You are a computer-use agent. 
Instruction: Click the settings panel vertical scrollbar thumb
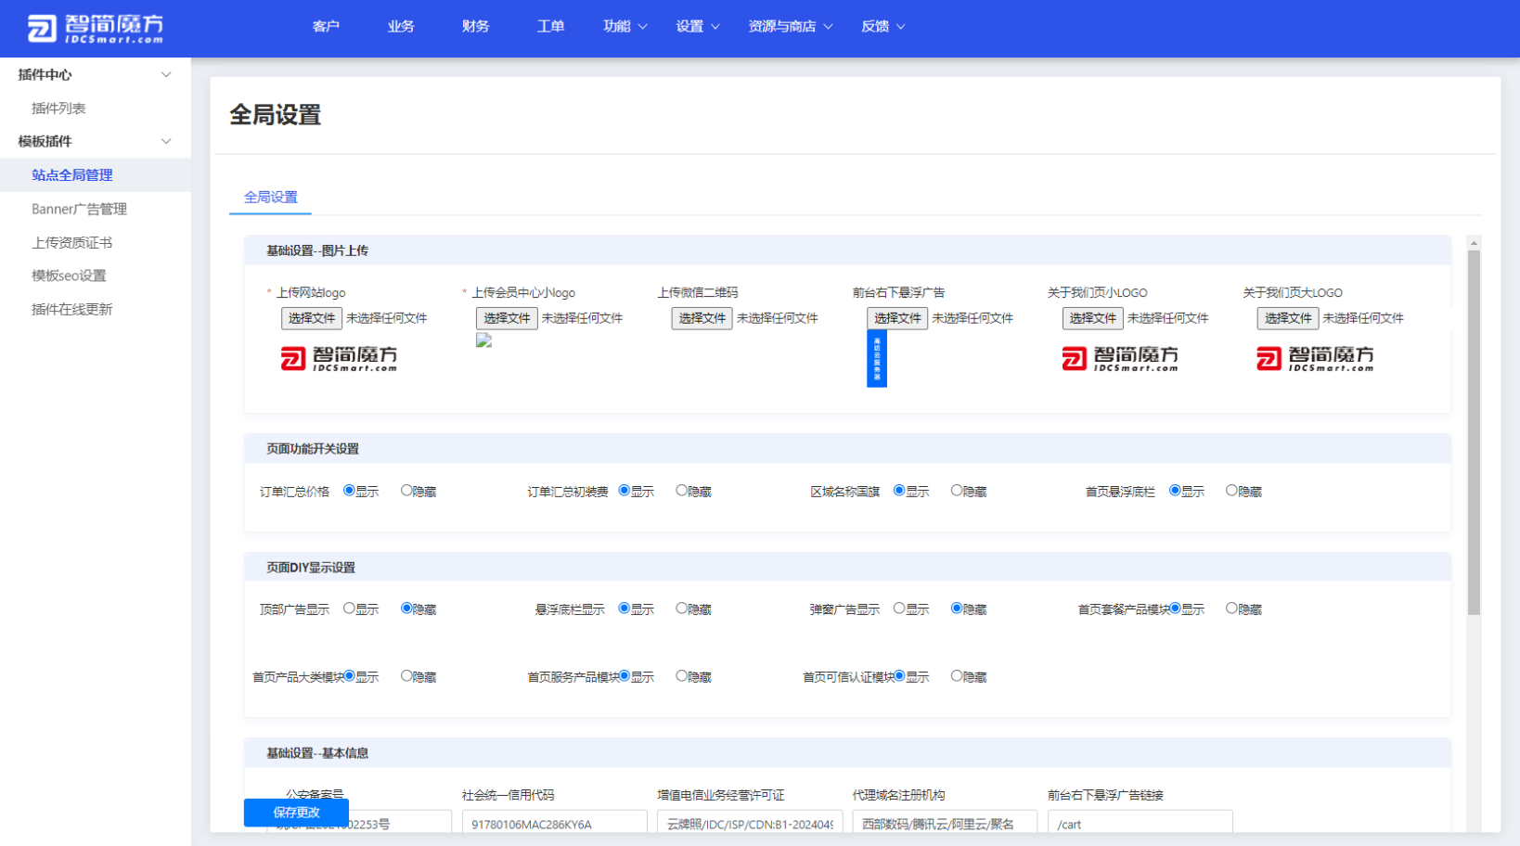(x=1474, y=432)
